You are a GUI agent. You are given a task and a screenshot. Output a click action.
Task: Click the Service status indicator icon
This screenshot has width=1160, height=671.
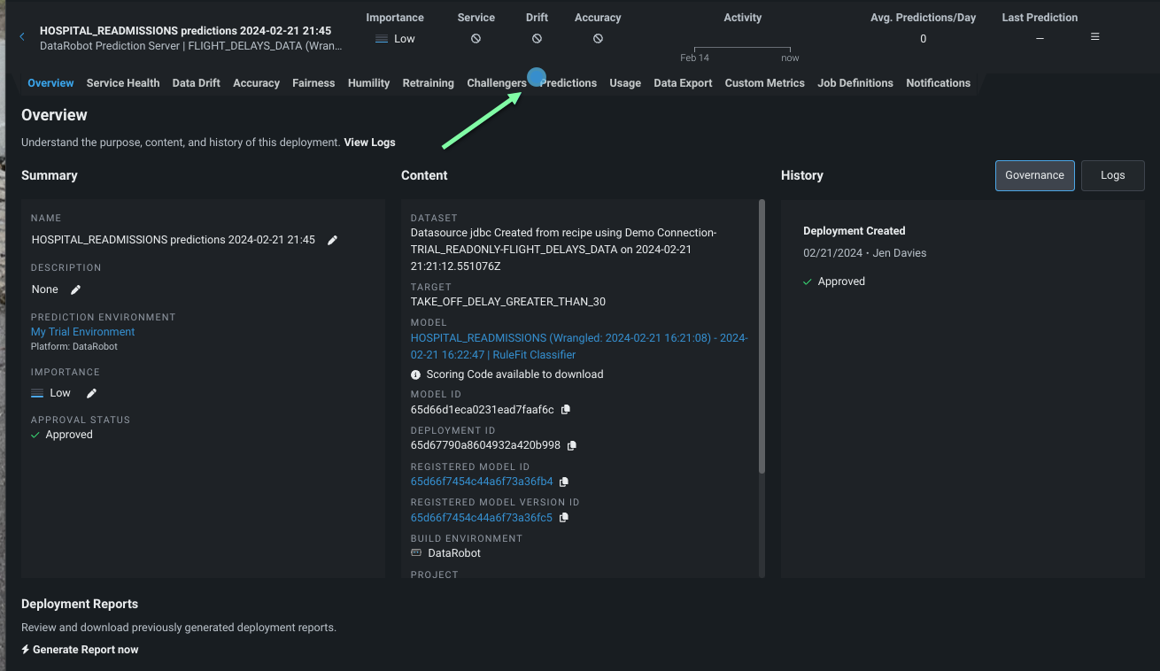(476, 39)
